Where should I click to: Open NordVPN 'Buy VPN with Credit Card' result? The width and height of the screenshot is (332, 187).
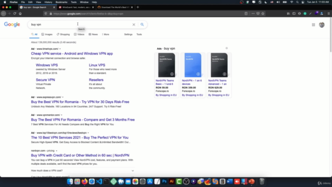click(x=80, y=155)
